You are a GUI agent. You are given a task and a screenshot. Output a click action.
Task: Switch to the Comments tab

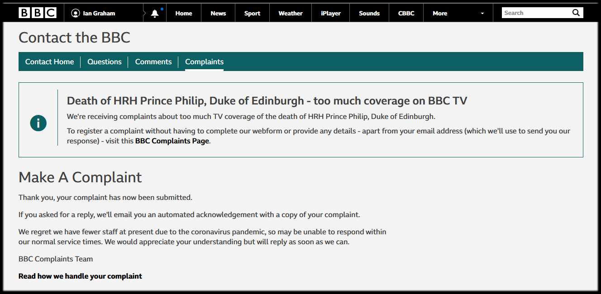(153, 62)
